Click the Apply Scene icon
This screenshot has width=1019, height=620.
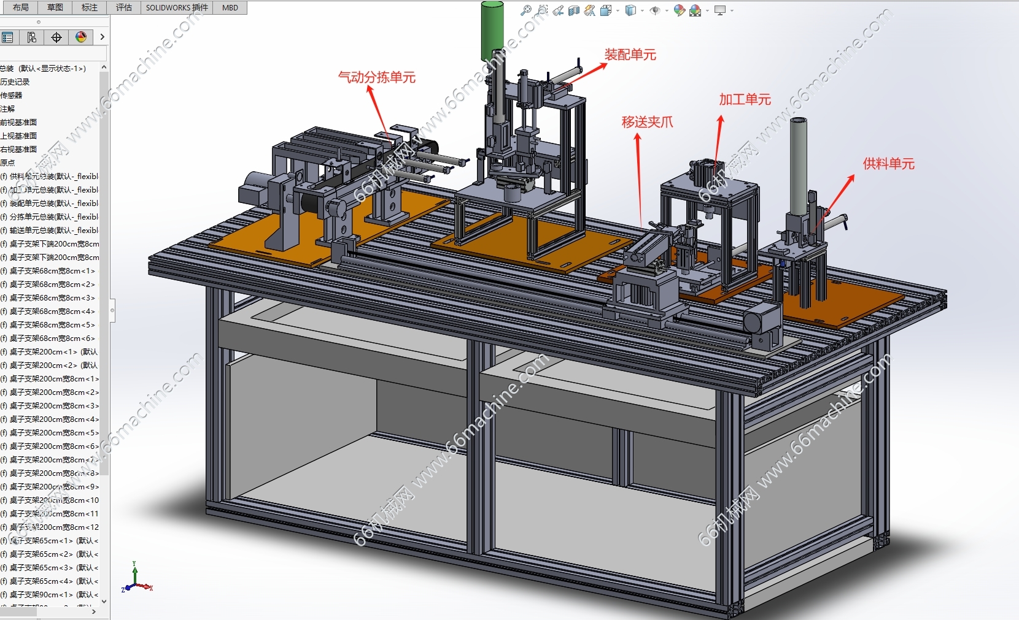(695, 10)
